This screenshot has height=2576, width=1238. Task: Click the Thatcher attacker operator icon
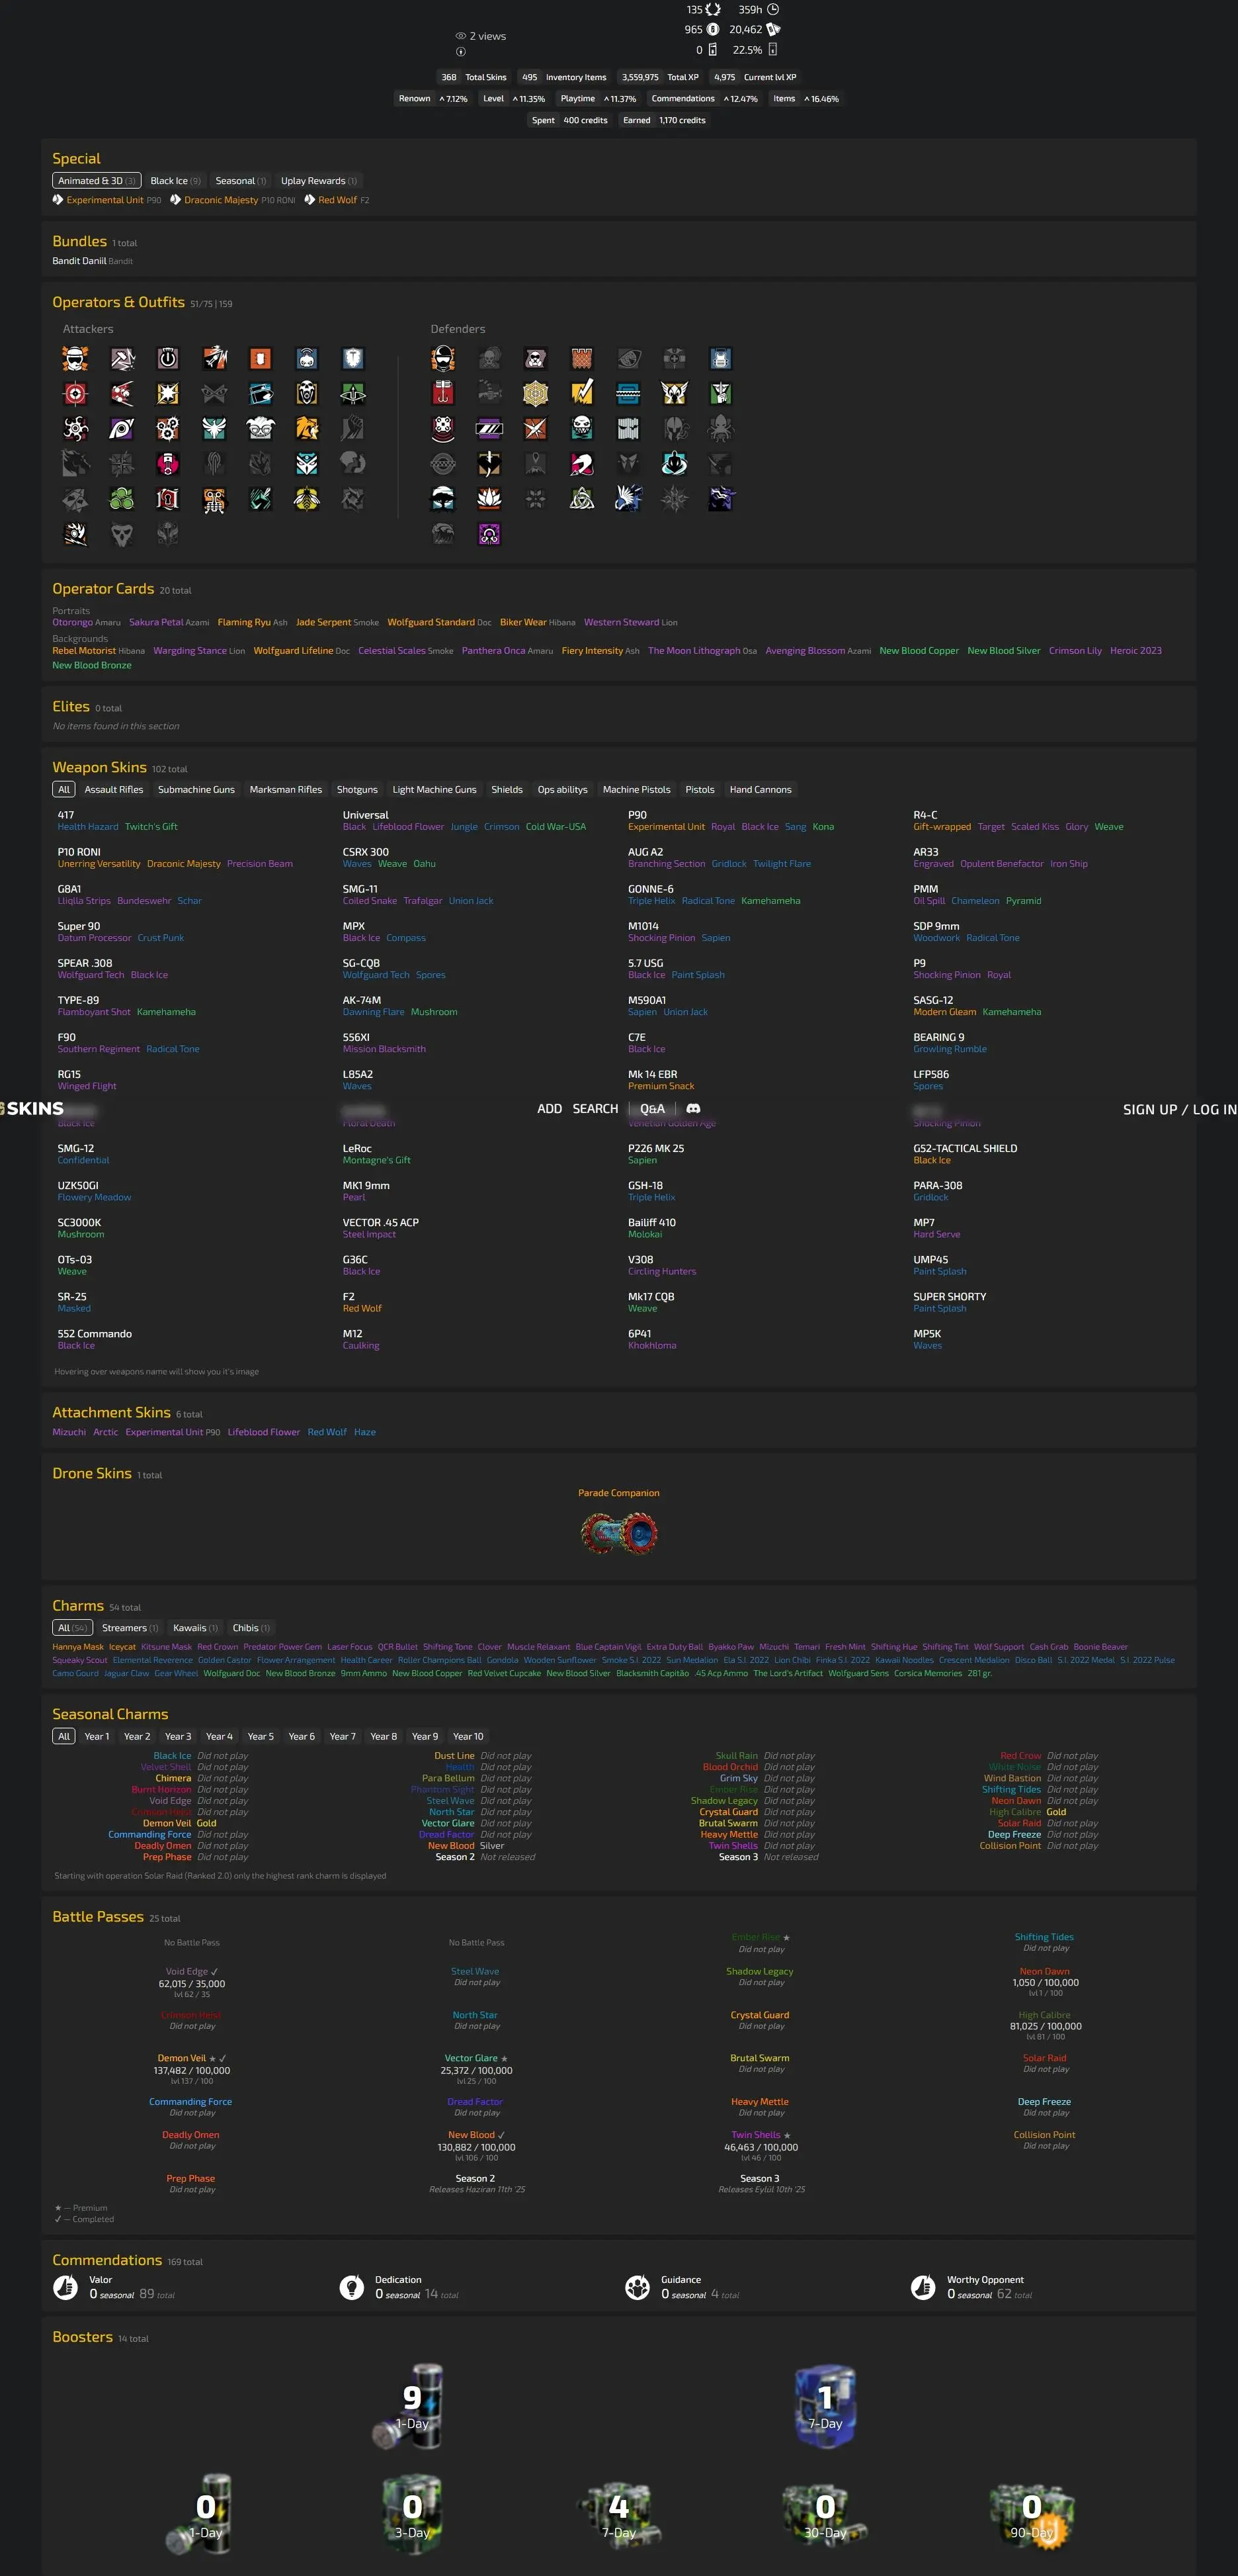168,359
